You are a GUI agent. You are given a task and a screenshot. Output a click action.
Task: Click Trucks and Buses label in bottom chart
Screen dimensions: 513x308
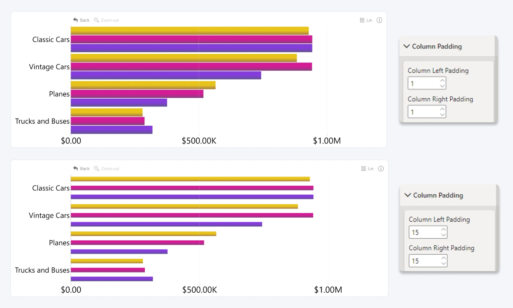coord(42,270)
